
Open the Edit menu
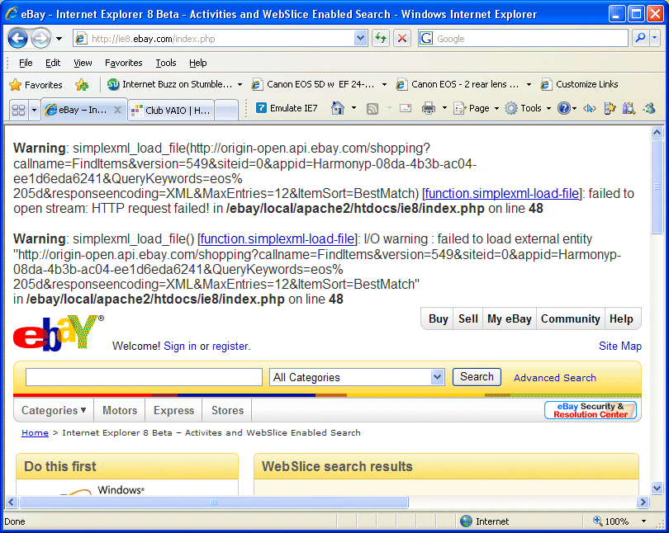[53, 63]
